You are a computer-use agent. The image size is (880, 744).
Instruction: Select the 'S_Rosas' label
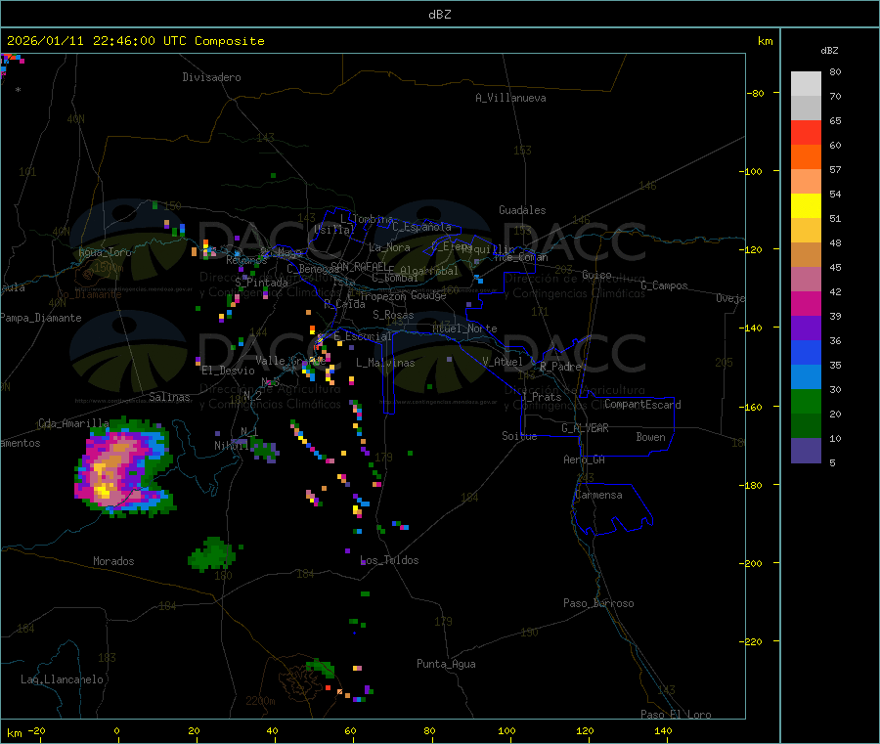[x=393, y=316]
